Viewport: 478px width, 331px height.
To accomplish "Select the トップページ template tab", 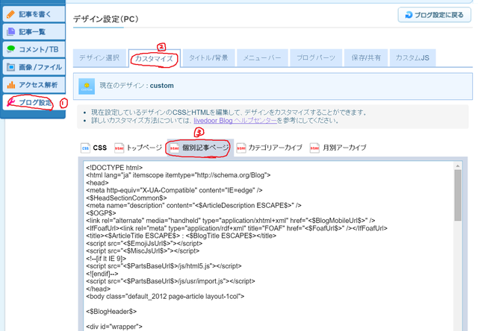I will click(x=138, y=148).
